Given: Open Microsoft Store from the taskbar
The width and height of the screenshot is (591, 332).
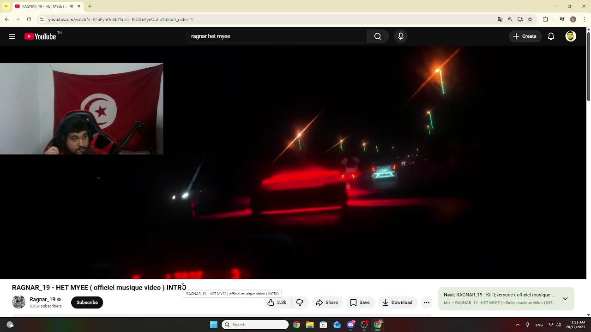Looking at the screenshot, I should pyautogui.click(x=323, y=325).
